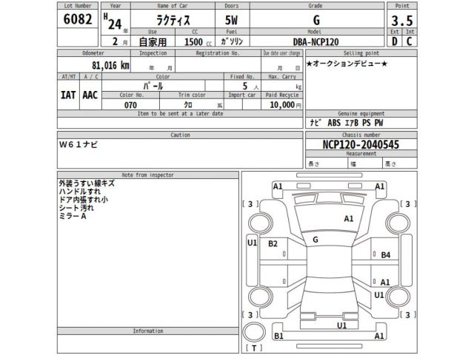The width and height of the screenshot is (474, 355).
Task: Click the Selling point header
Action: pos(361,53)
